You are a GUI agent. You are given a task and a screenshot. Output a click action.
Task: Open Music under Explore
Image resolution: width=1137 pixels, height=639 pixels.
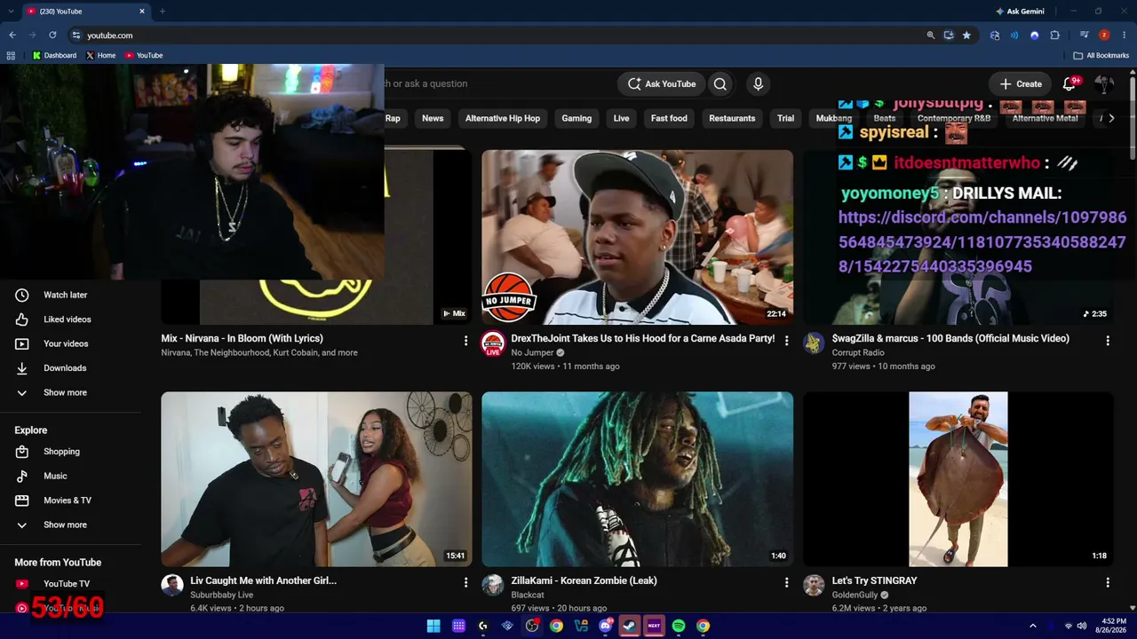point(53,476)
